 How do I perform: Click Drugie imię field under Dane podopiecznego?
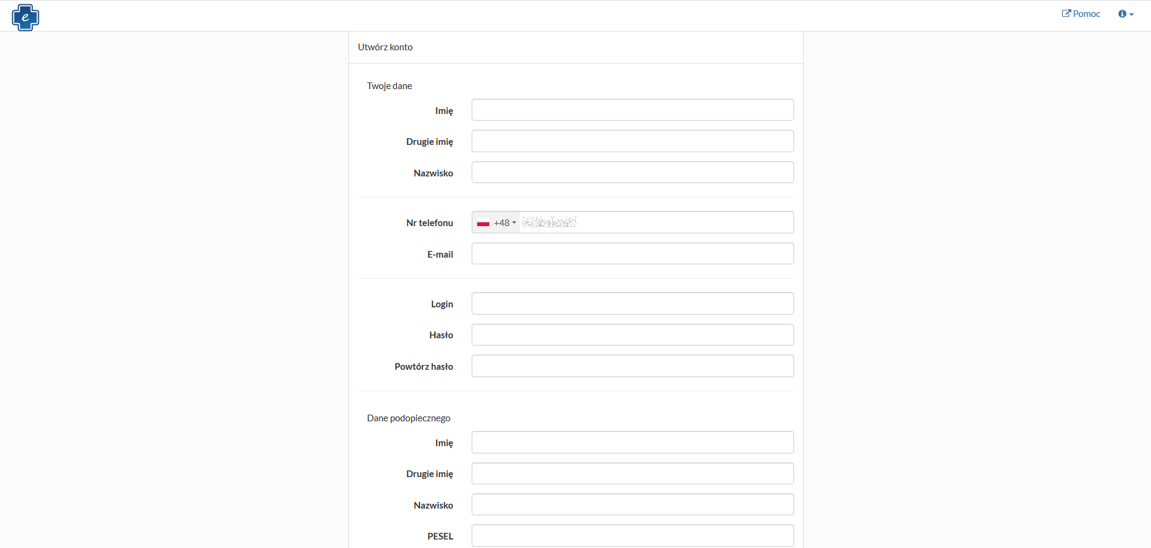632,473
